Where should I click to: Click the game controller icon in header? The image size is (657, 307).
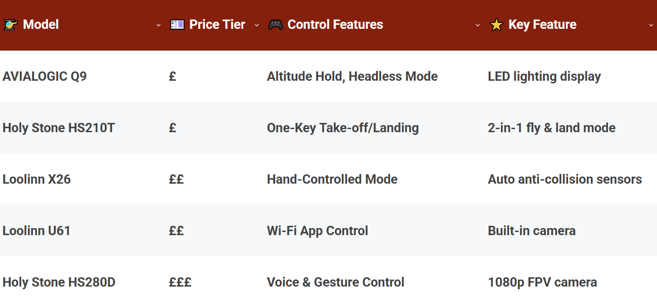[276, 25]
